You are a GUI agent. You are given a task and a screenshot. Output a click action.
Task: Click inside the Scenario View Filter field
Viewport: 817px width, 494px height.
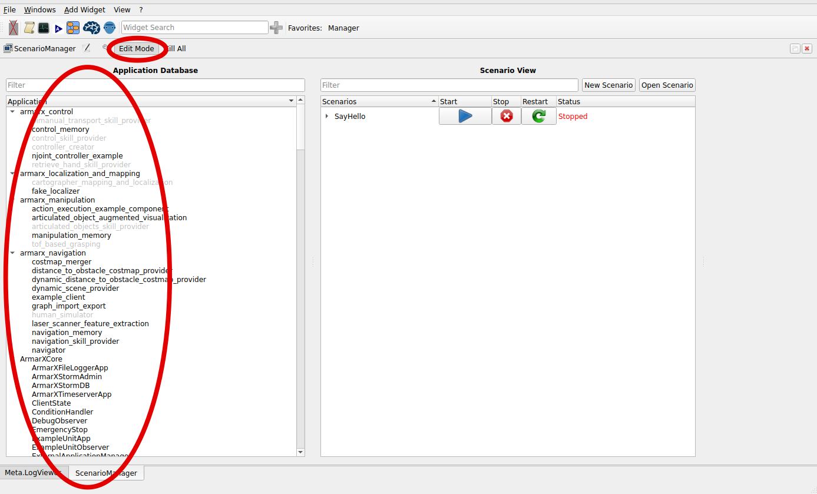[449, 85]
